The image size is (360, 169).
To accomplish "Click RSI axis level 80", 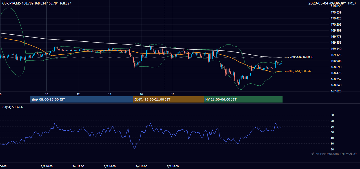I will coord(332,115).
